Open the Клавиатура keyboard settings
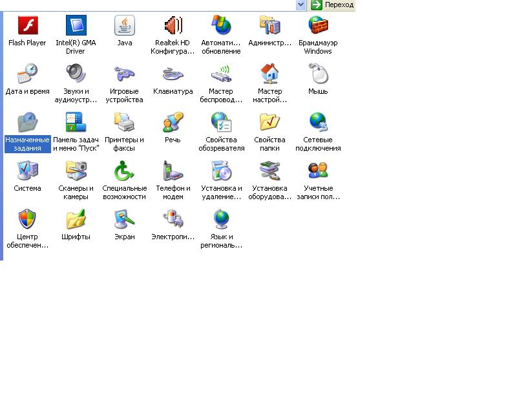The width and height of the screenshot is (517, 406). 173,74
